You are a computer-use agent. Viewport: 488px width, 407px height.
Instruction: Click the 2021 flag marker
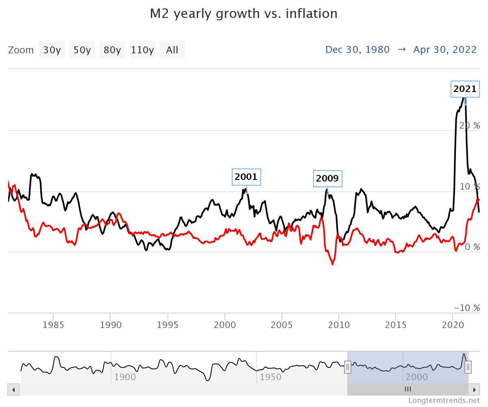point(465,89)
